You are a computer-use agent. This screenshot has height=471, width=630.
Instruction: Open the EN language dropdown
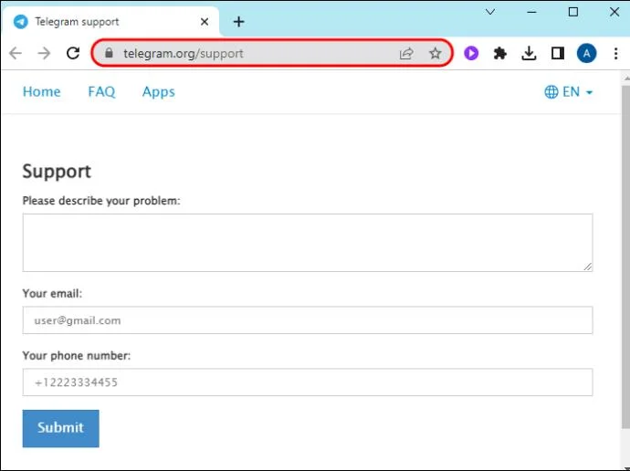569,92
